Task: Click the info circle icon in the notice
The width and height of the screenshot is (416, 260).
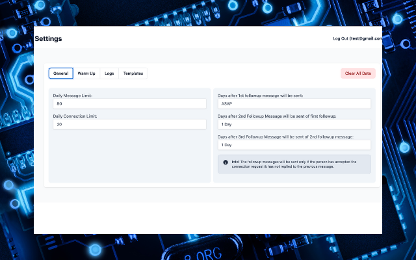Action: 226,162
